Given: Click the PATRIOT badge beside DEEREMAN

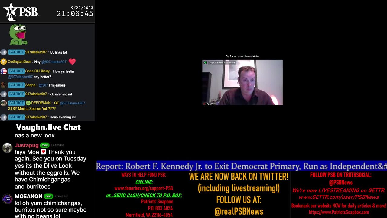Looking at the screenshot, I should point(16,103).
